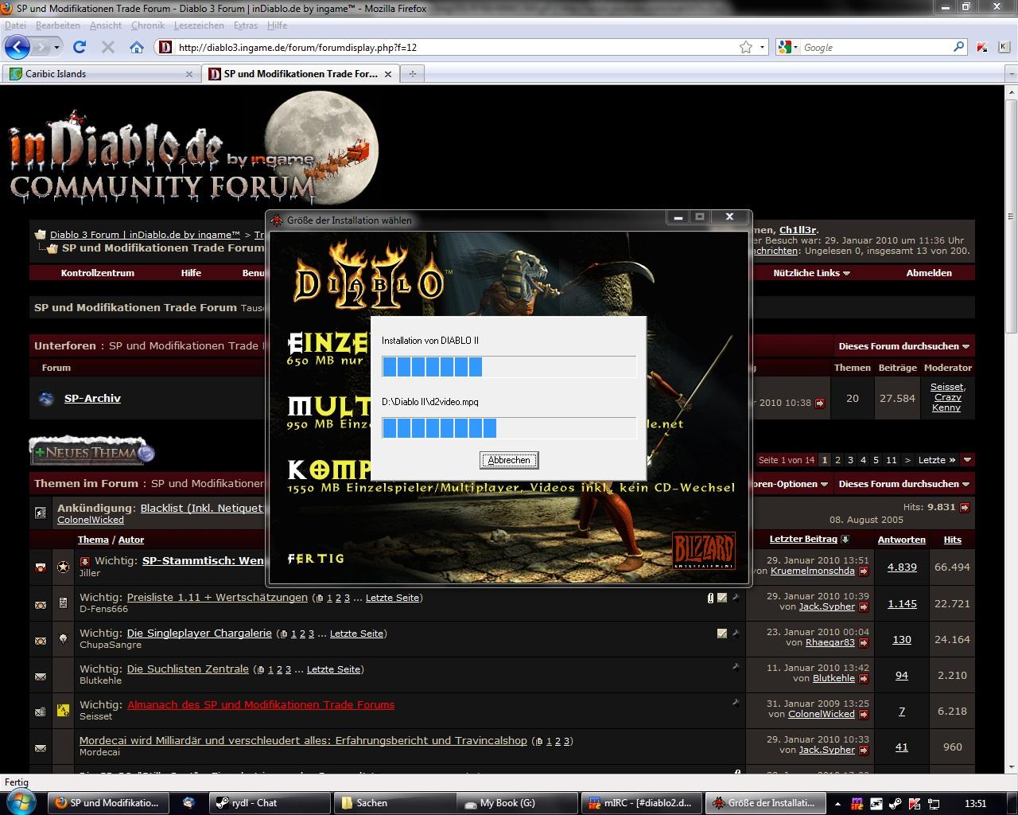Open 'Preisliste 1.11 + Wertschätzungen' thread
Screen dimensions: 1018x815
tap(217, 598)
